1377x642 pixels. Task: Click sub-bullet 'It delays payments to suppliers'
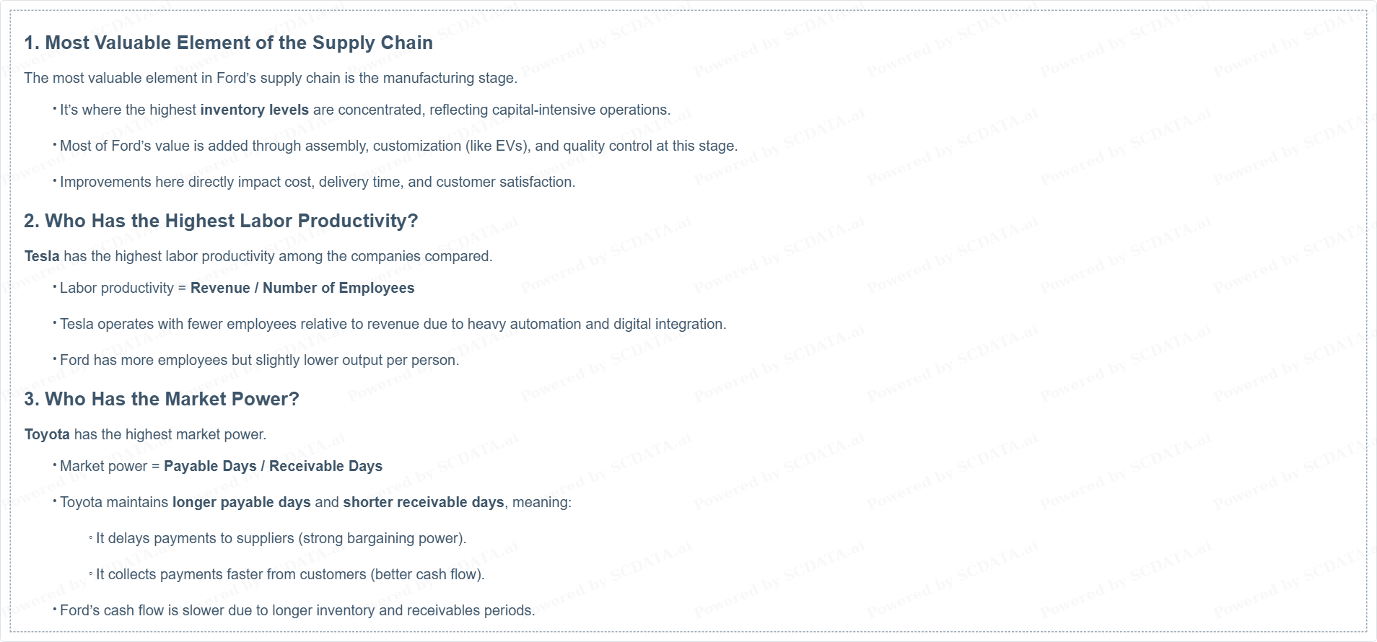281,538
